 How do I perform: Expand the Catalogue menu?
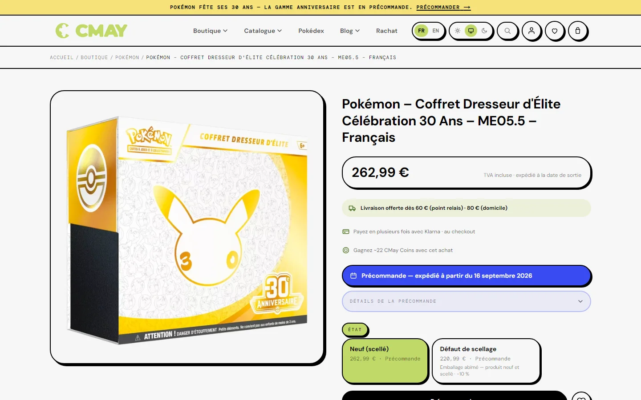tap(263, 31)
